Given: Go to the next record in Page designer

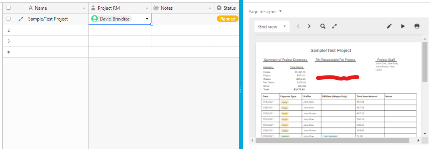Looking at the screenshot, I should [x=309, y=27].
